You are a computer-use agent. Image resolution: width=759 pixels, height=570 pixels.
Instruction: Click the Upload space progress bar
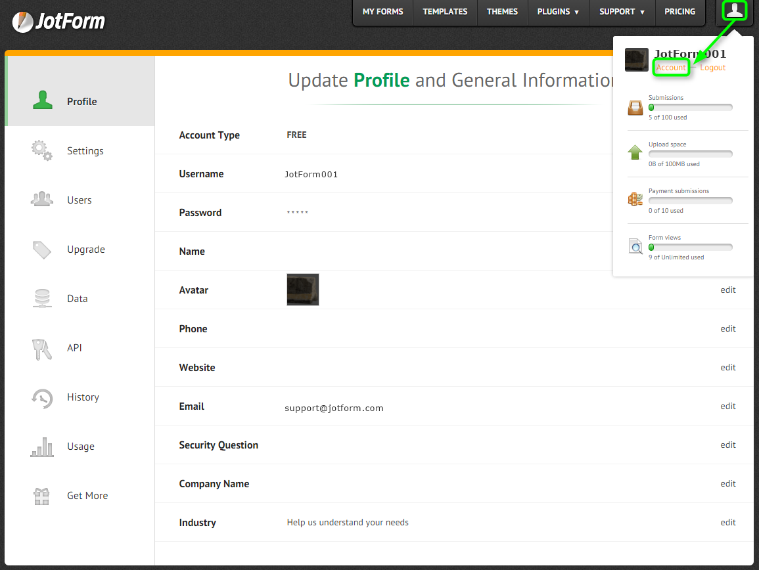[690, 154]
